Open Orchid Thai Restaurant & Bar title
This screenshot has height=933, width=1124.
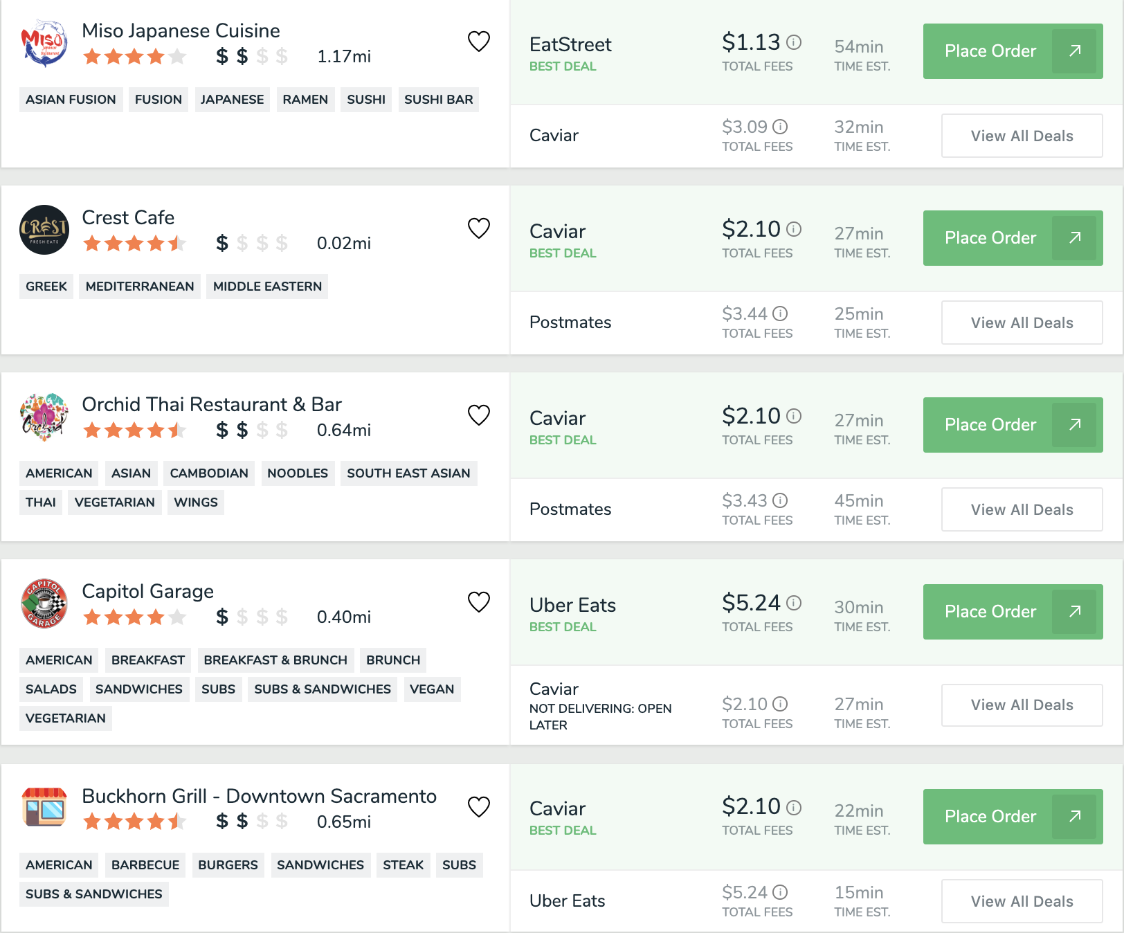(x=212, y=404)
